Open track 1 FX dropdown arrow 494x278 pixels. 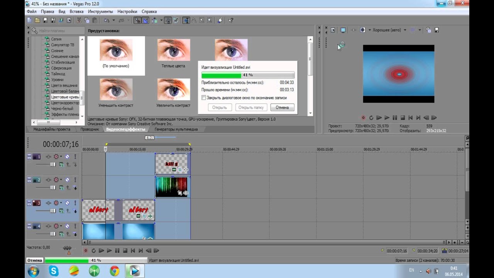(61, 156)
